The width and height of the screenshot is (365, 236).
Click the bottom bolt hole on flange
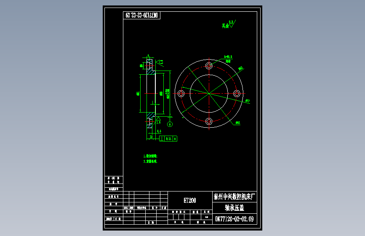(x=209, y=121)
